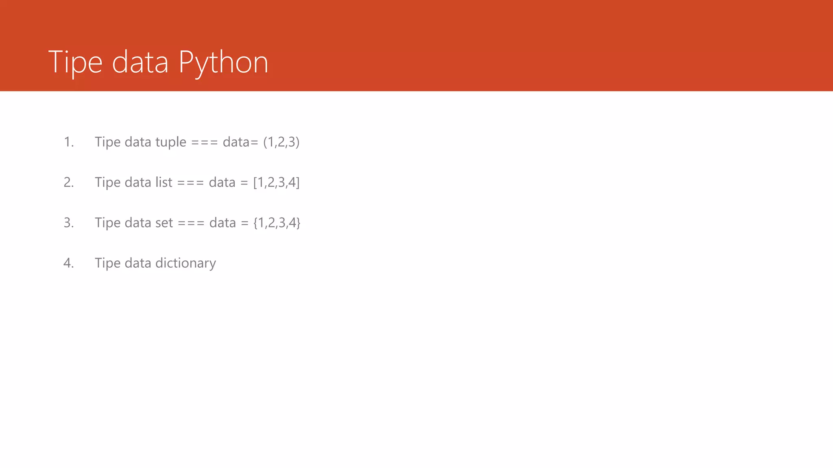Click the Tipe data tuple line
Viewport: 833px width, 468px height.
click(197, 142)
